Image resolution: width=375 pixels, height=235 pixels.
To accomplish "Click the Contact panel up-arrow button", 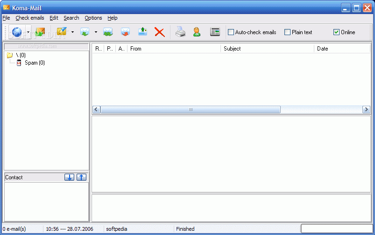I will click(x=82, y=177).
